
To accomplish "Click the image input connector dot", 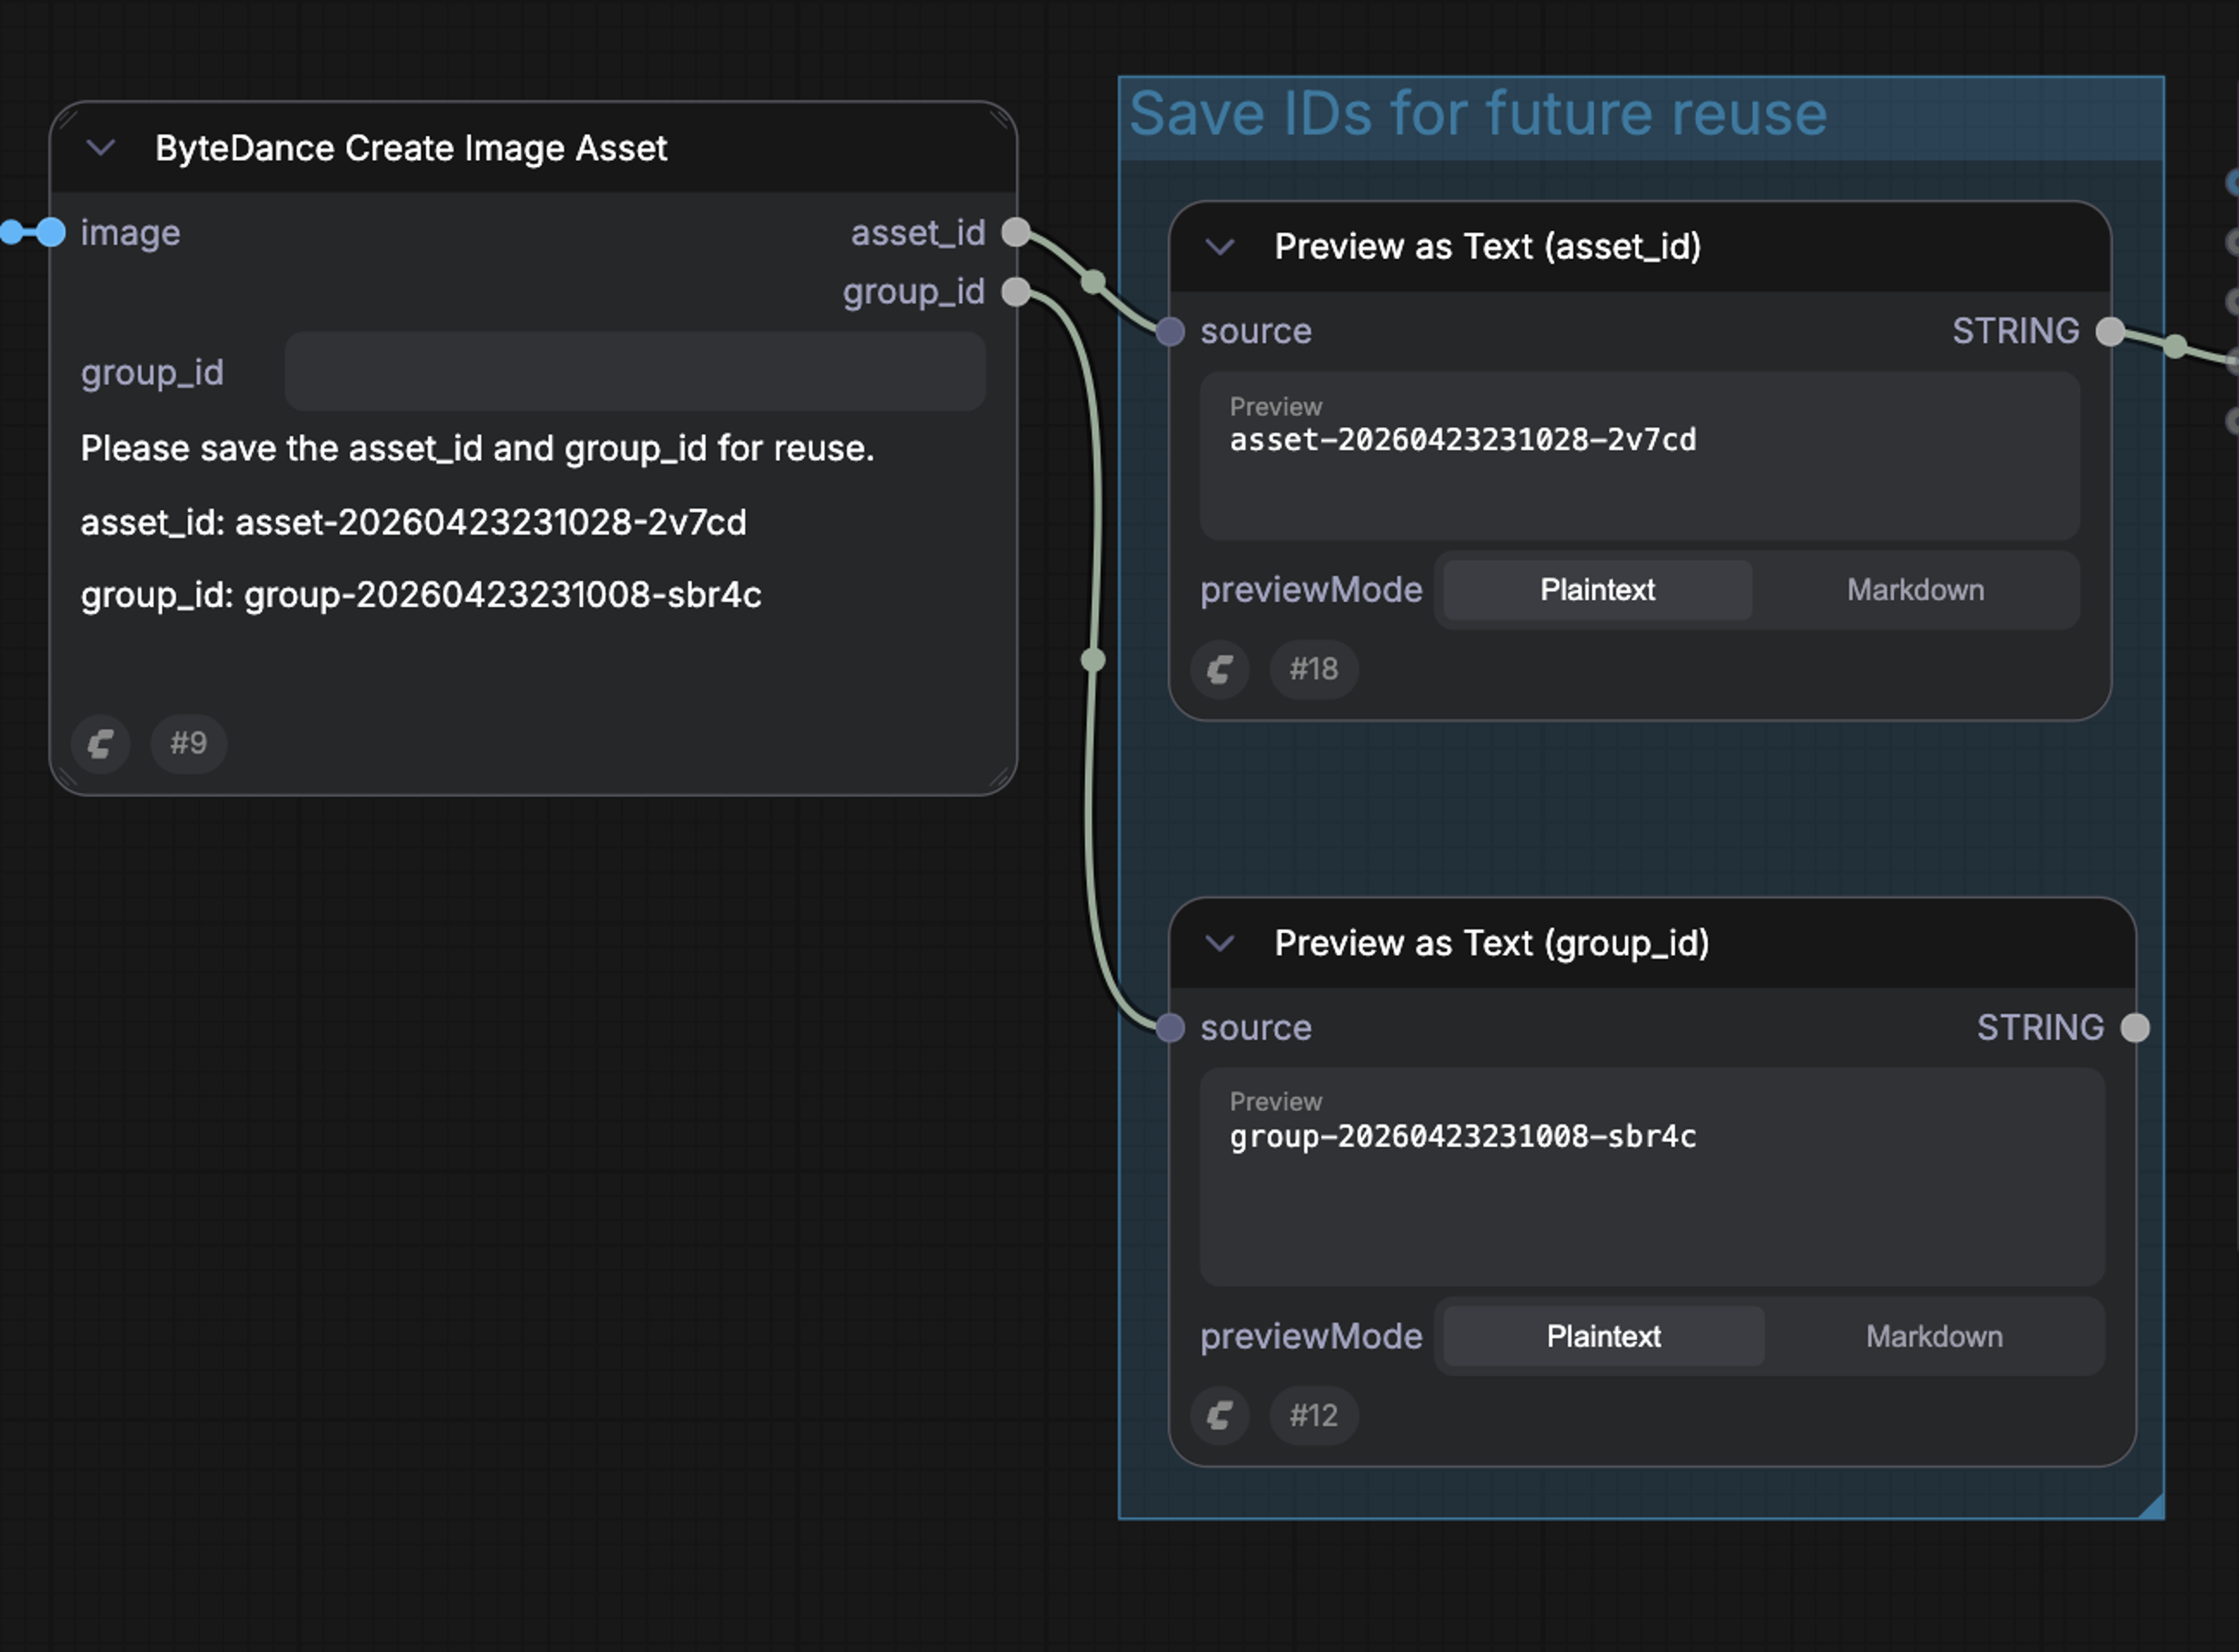I will 50,232.
